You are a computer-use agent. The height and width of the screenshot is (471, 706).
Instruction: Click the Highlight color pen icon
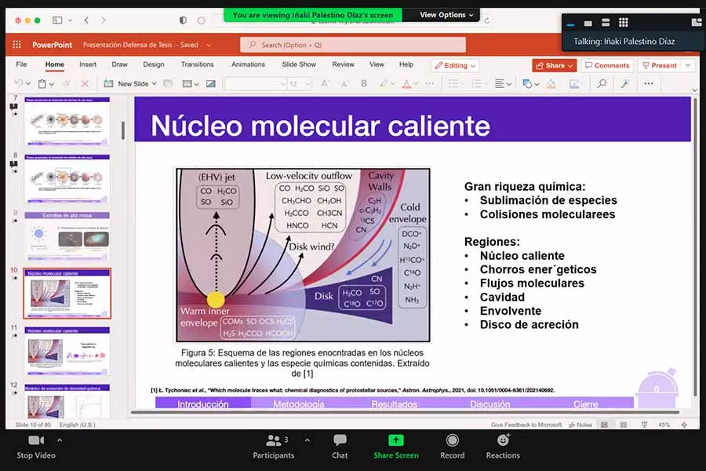coord(383,83)
